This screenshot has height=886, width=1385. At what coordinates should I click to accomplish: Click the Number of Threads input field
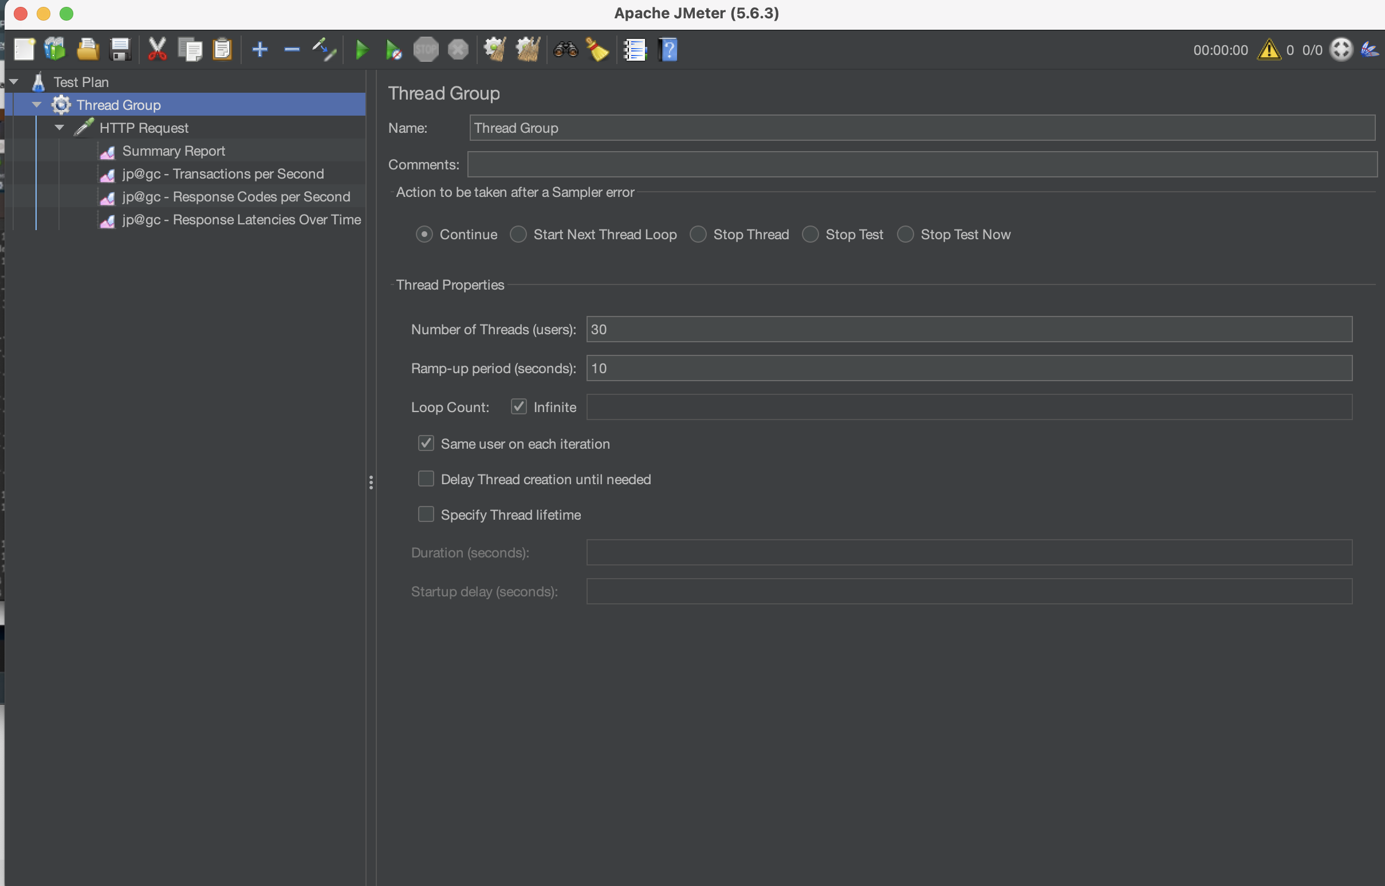(x=969, y=329)
